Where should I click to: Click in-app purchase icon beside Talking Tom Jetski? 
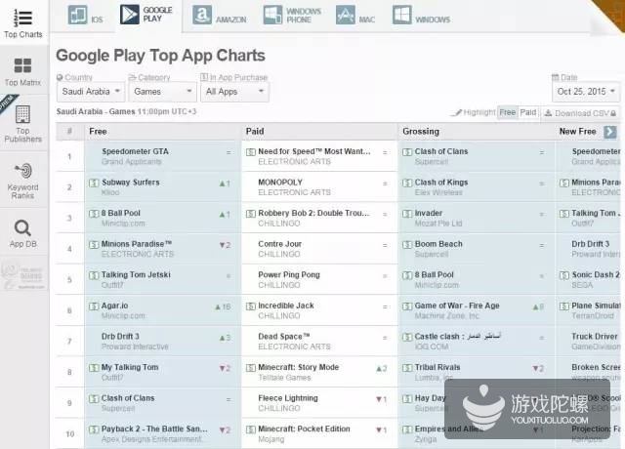tap(94, 275)
